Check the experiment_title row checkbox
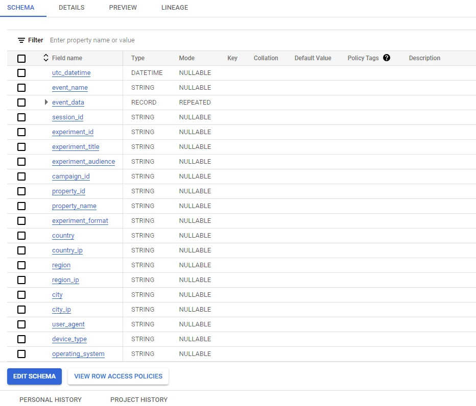476x406 pixels. point(21,147)
